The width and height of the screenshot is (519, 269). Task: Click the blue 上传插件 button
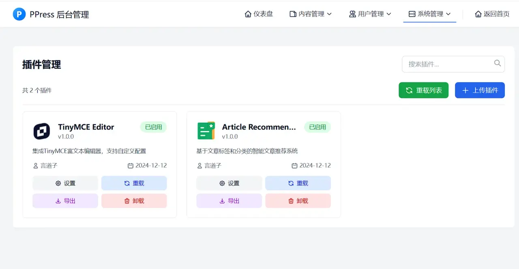coord(480,90)
